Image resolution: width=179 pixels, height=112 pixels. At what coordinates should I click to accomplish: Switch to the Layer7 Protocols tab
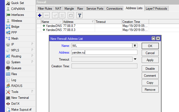pos(156,9)
